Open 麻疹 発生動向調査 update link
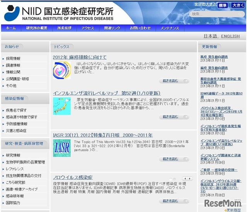Image resolution: width=247 pixels, height=212 pixels. (x=214, y=68)
